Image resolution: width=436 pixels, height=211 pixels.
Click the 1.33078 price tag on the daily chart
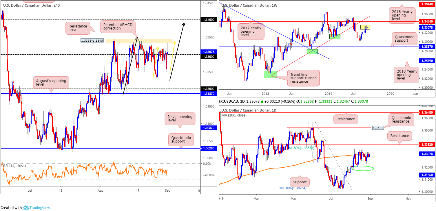click(x=427, y=154)
